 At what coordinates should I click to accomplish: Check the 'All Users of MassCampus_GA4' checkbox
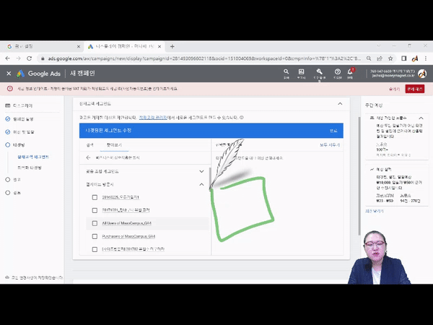pyautogui.click(x=95, y=223)
